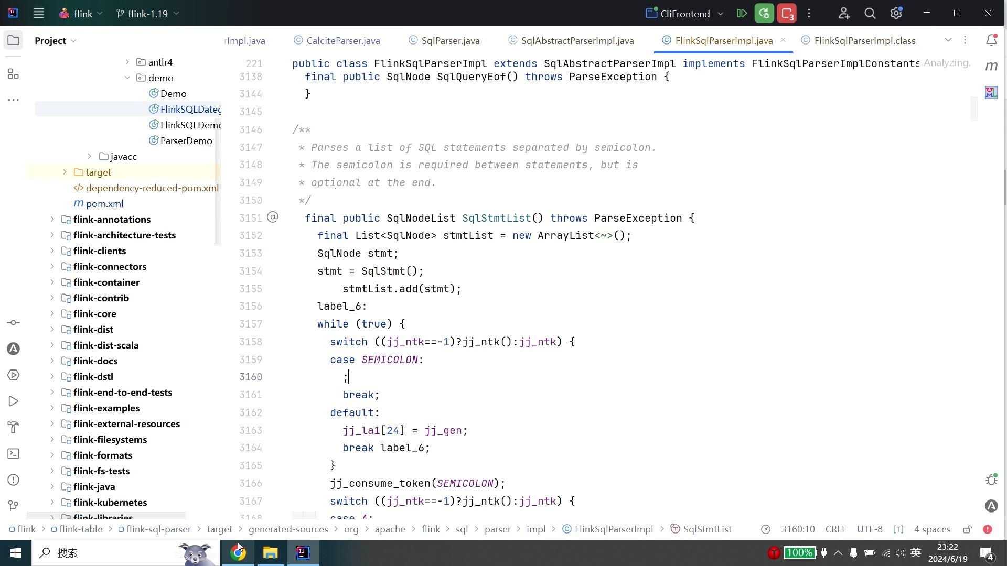The image size is (1007, 566).
Task: Open File Explorer from the taskbar
Action: pyautogui.click(x=271, y=553)
